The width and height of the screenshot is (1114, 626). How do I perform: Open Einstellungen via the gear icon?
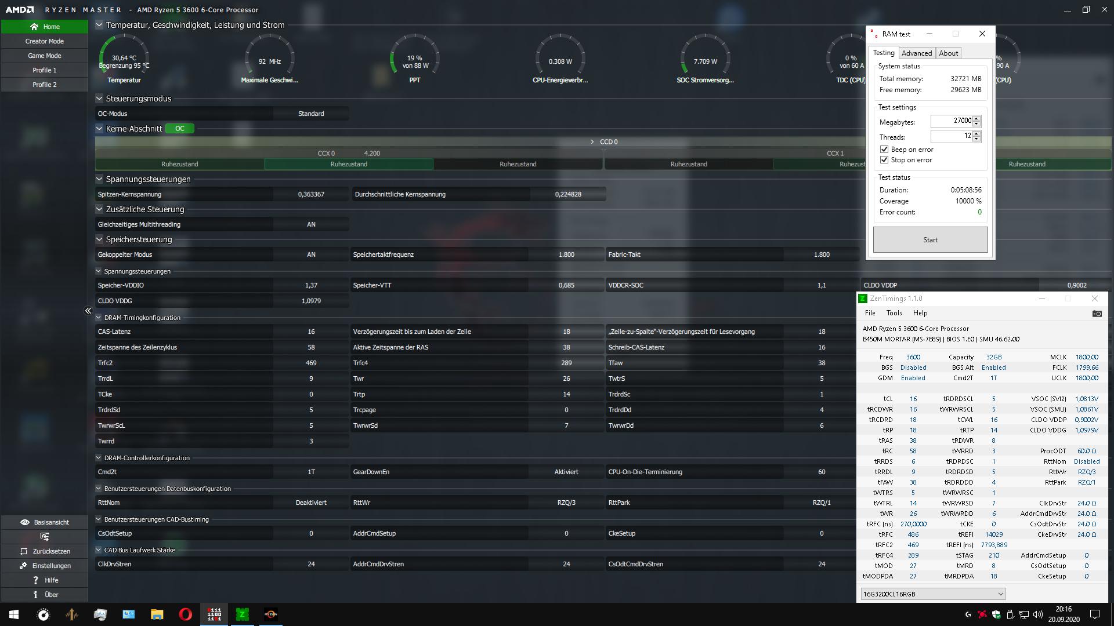pos(24,566)
